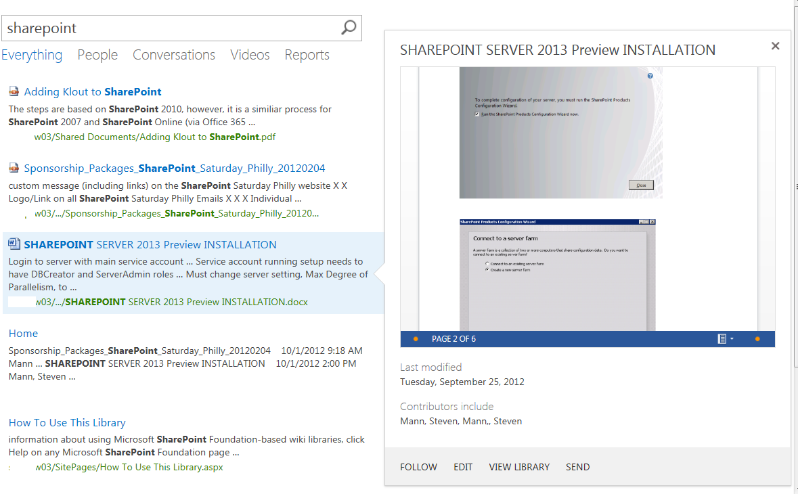
Task: Open the dropdown arrow next to the page view icon
Action: tap(733, 339)
